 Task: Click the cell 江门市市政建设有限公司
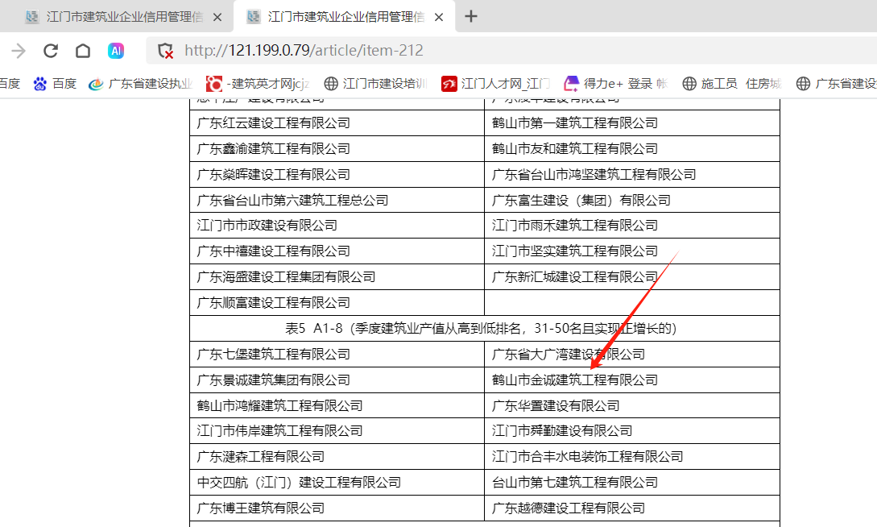coord(337,226)
